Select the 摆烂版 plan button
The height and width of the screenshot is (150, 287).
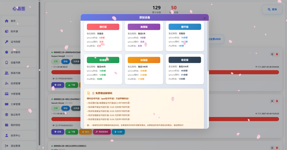point(103,27)
